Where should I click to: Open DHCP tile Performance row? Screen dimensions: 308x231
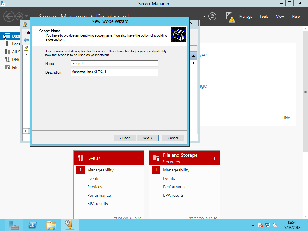point(99,195)
